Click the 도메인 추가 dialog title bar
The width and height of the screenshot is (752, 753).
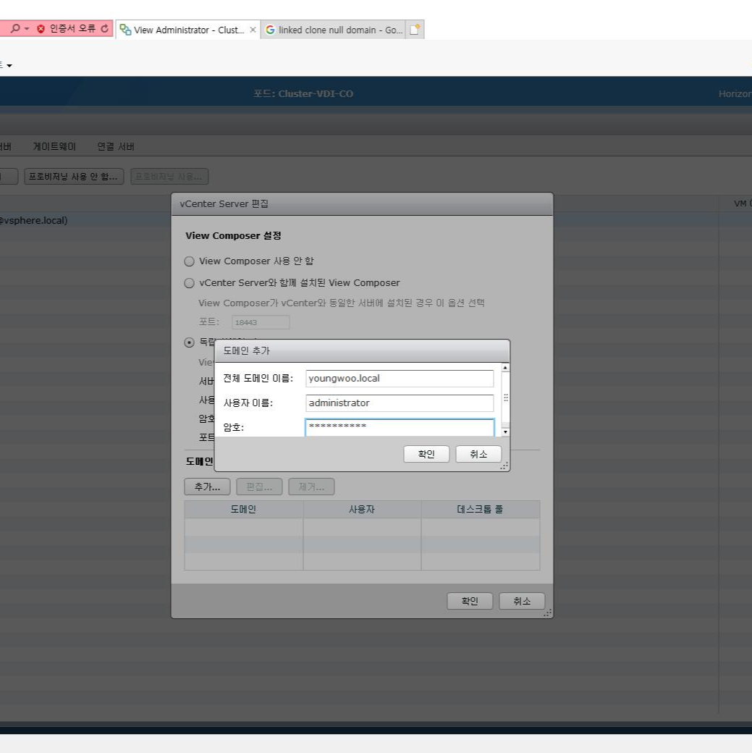click(x=362, y=351)
